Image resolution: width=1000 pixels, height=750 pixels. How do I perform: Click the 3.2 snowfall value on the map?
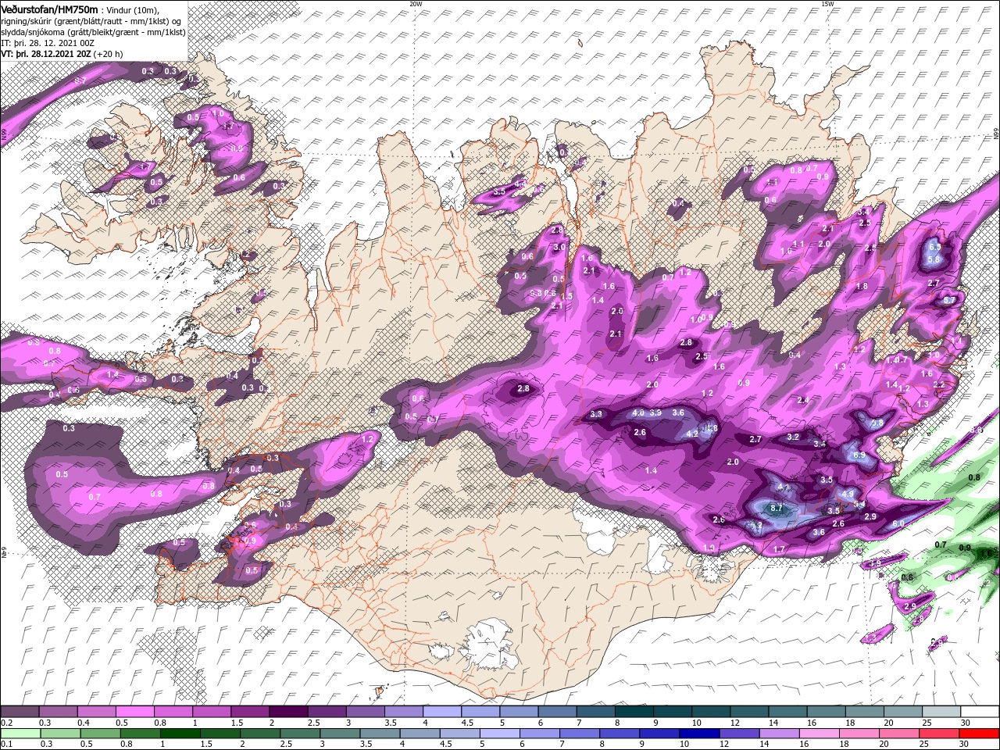coord(794,437)
